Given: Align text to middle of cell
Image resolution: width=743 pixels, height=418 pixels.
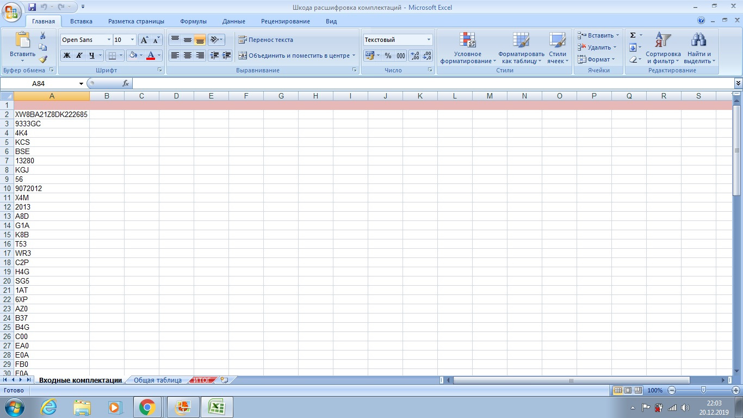Looking at the screenshot, I should [187, 40].
